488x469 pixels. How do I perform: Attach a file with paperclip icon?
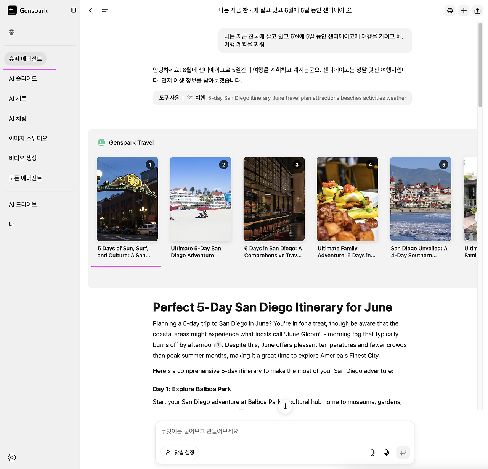tap(372, 453)
